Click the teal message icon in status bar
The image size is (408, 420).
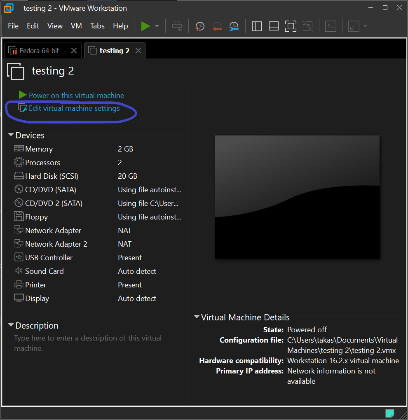pos(389,413)
